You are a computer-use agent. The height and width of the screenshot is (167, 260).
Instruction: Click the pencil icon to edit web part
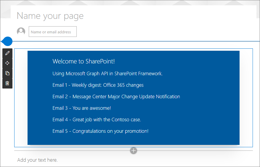(x=7, y=53)
